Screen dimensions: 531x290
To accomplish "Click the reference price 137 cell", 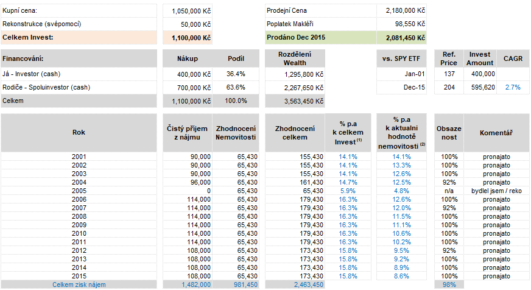I will [449, 74].
